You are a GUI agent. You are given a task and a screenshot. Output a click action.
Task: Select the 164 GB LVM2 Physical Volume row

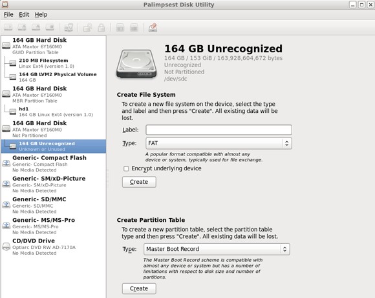tap(53, 77)
